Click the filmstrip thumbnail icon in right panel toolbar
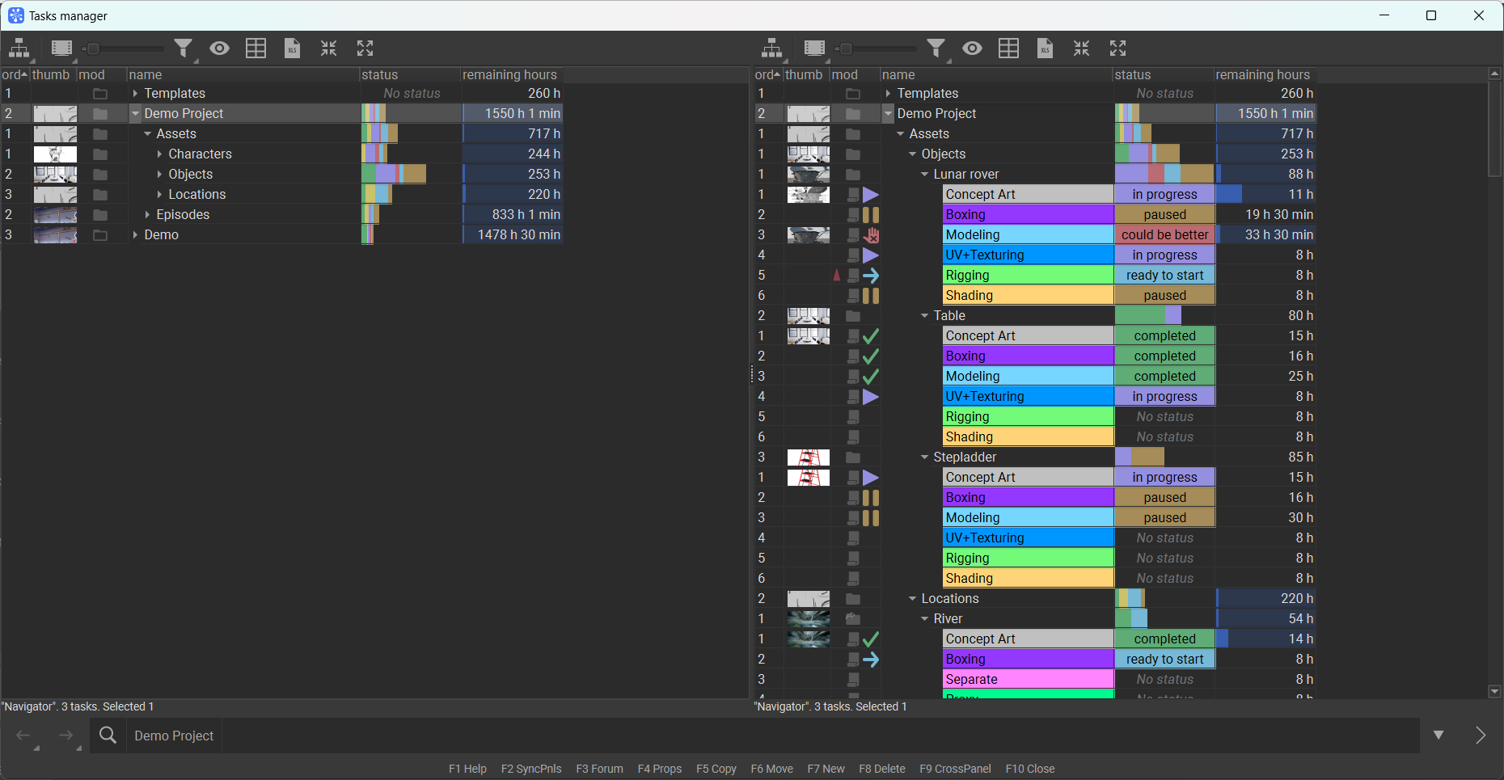The height and width of the screenshot is (780, 1504). click(814, 48)
